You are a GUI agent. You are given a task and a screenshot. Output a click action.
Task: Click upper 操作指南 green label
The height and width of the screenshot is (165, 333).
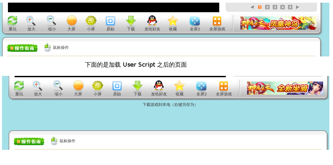coord(22,48)
